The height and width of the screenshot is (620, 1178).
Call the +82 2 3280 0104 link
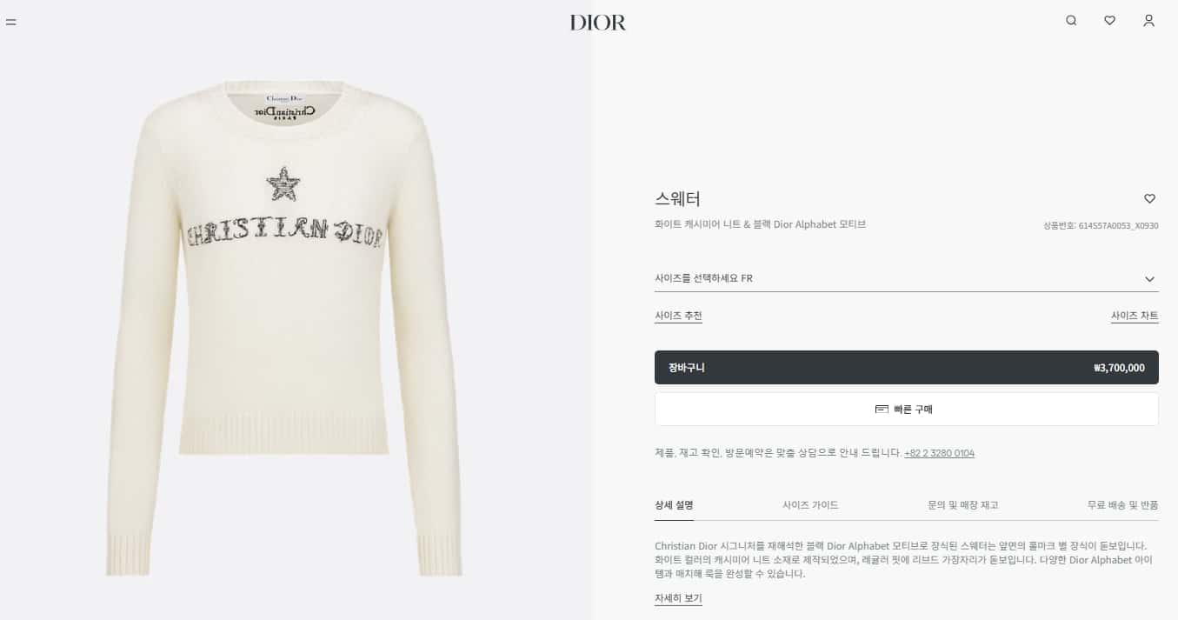[x=939, y=453]
